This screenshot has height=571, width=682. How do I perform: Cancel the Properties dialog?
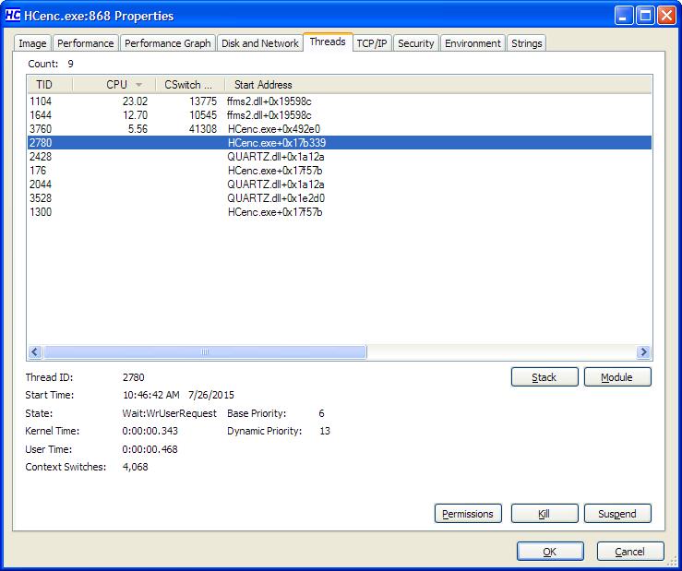pyautogui.click(x=630, y=552)
